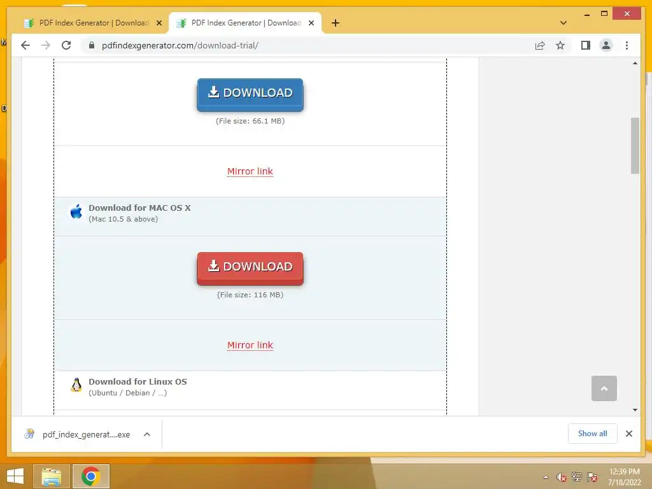Click the Chrome taskbar icon
This screenshot has height=489, width=652.
[90, 476]
